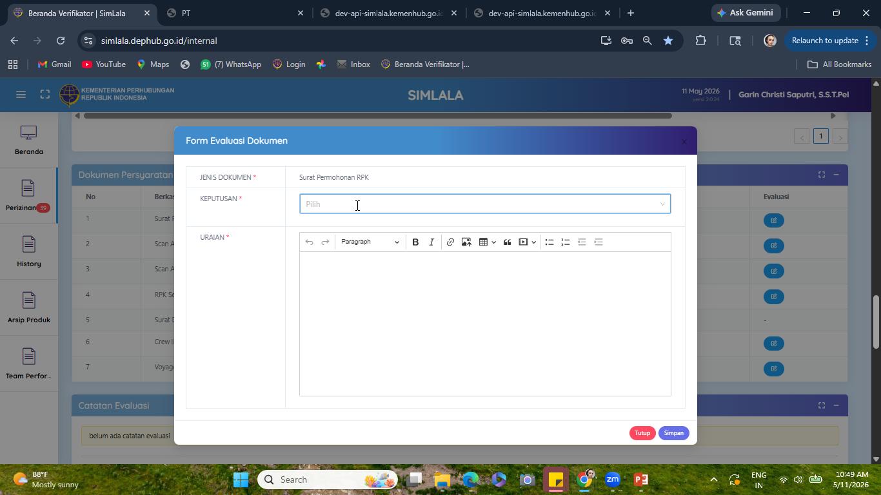Screen dimensions: 881x495
Task: Click the next page arrow in pagination
Action: click(840, 137)
